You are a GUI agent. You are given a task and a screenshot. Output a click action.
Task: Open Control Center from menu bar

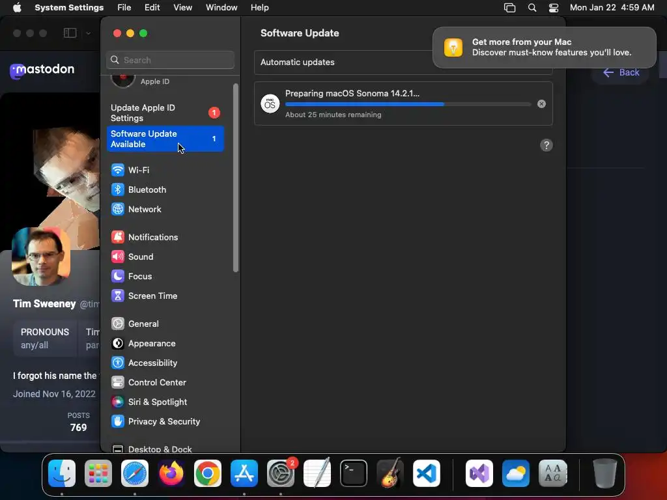click(554, 8)
